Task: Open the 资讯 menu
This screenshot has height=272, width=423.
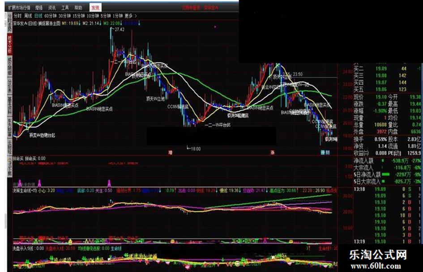Action: coord(52,8)
